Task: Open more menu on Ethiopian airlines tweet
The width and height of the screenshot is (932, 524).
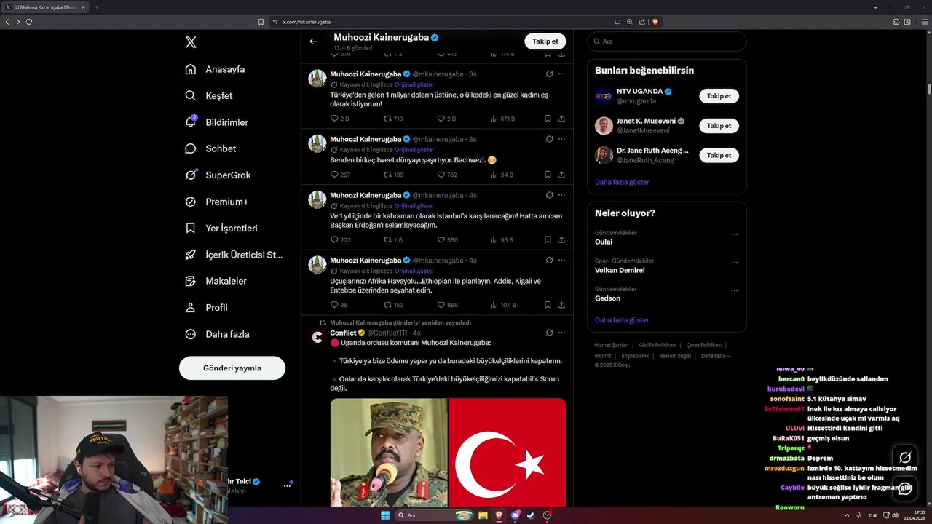Action: [x=561, y=261]
